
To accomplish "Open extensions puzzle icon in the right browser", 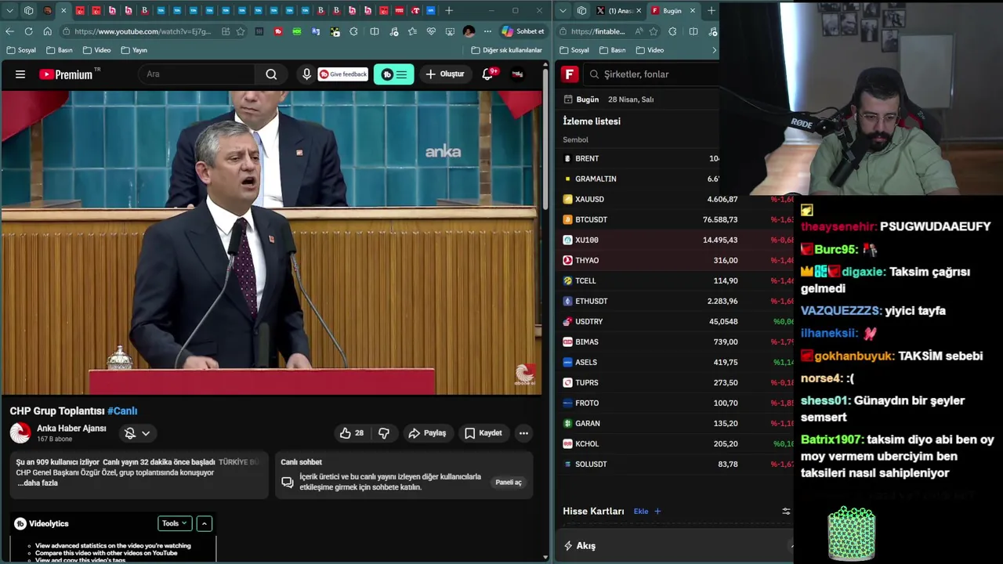I will click(672, 31).
